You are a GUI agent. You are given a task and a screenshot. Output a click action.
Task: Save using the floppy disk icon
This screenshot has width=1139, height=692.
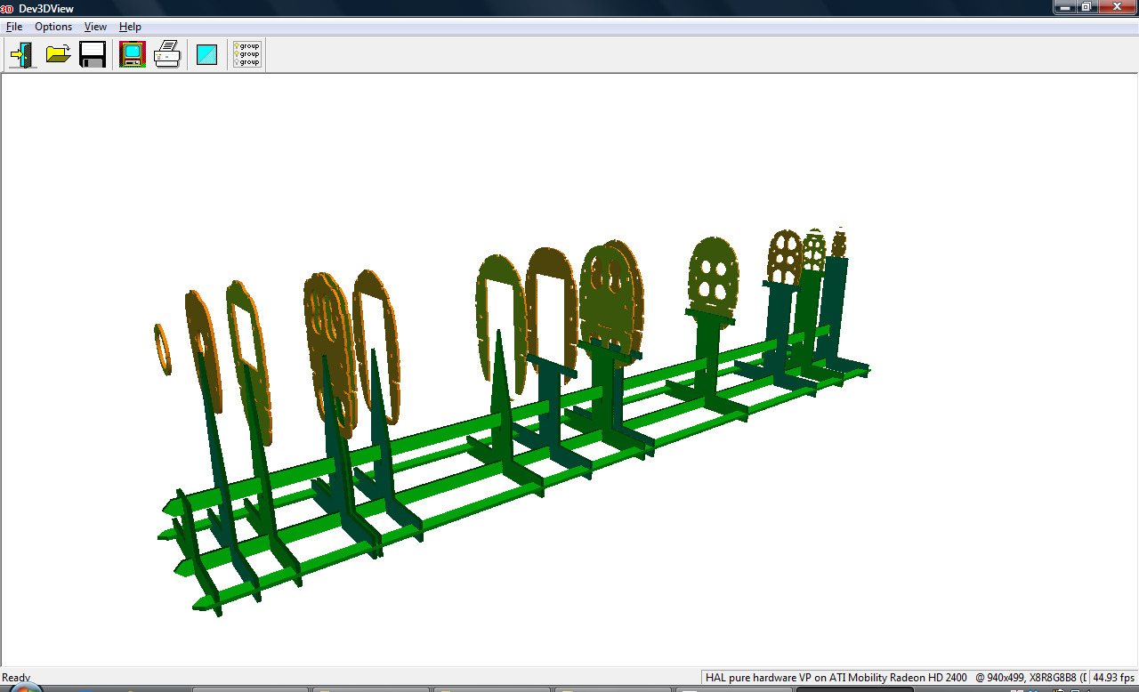click(x=93, y=54)
